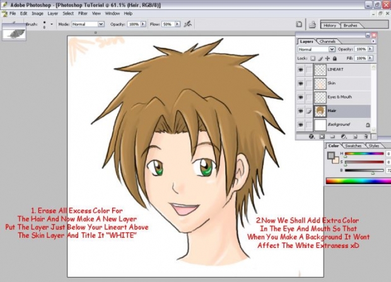
Task: Open the View menu
Action: [96, 13]
